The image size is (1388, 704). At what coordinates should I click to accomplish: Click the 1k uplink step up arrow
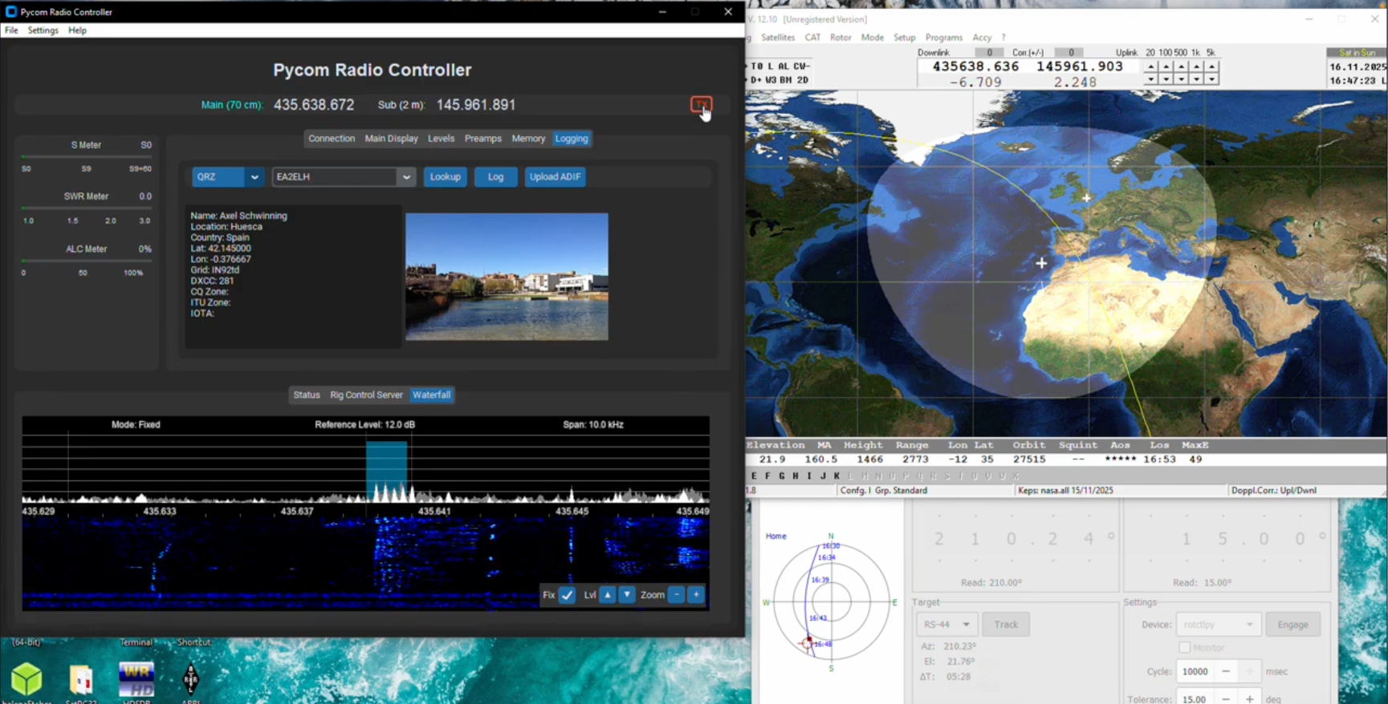(1197, 67)
